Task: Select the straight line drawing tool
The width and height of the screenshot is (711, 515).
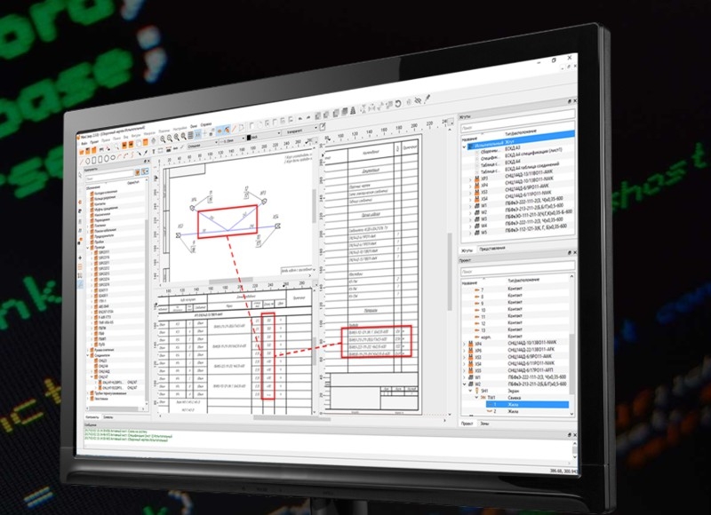Action: (82, 162)
